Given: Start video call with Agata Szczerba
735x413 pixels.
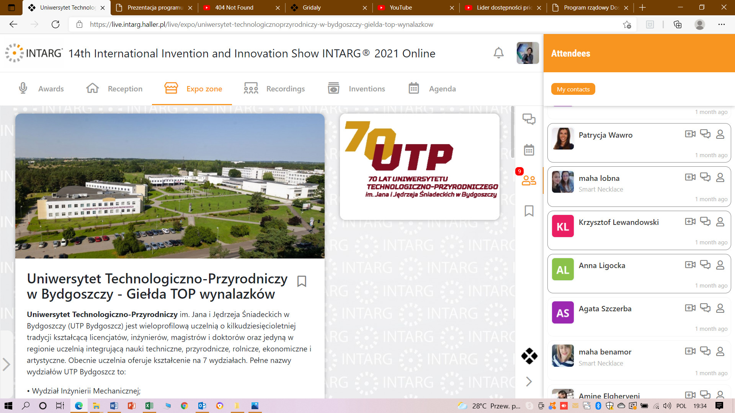Looking at the screenshot, I should click(x=690, y=308).
